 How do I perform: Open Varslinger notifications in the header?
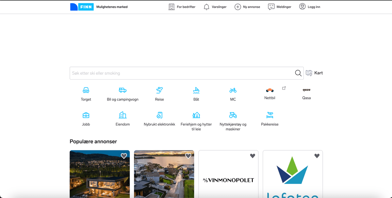(x=215, y=7)
